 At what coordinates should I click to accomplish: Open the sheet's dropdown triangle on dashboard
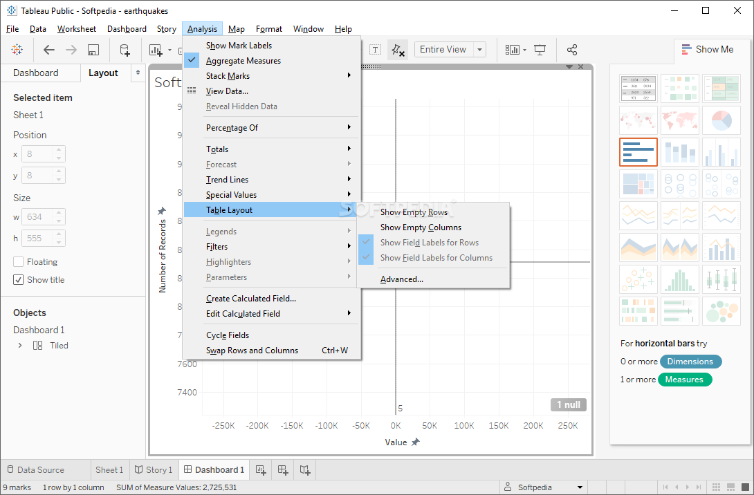[569, 67]
